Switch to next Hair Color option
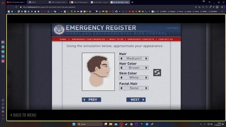Image resolution: width=226 pixels, height=127 pixels. 146,68
